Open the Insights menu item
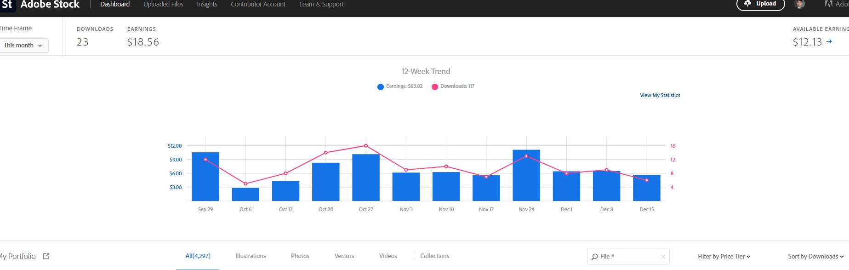The height and width of the screenshot is (270, 849). [207, 4]
